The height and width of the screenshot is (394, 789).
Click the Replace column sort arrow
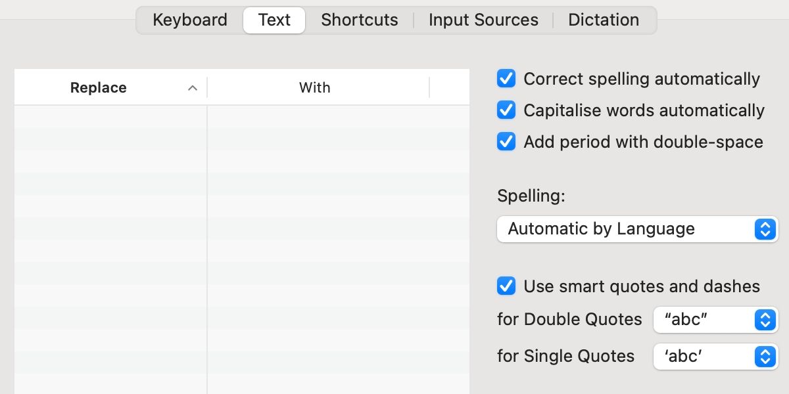[193, 88]
